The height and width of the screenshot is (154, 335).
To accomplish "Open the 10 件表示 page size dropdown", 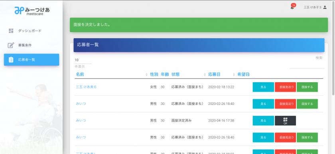I will [x=83, y=60].
